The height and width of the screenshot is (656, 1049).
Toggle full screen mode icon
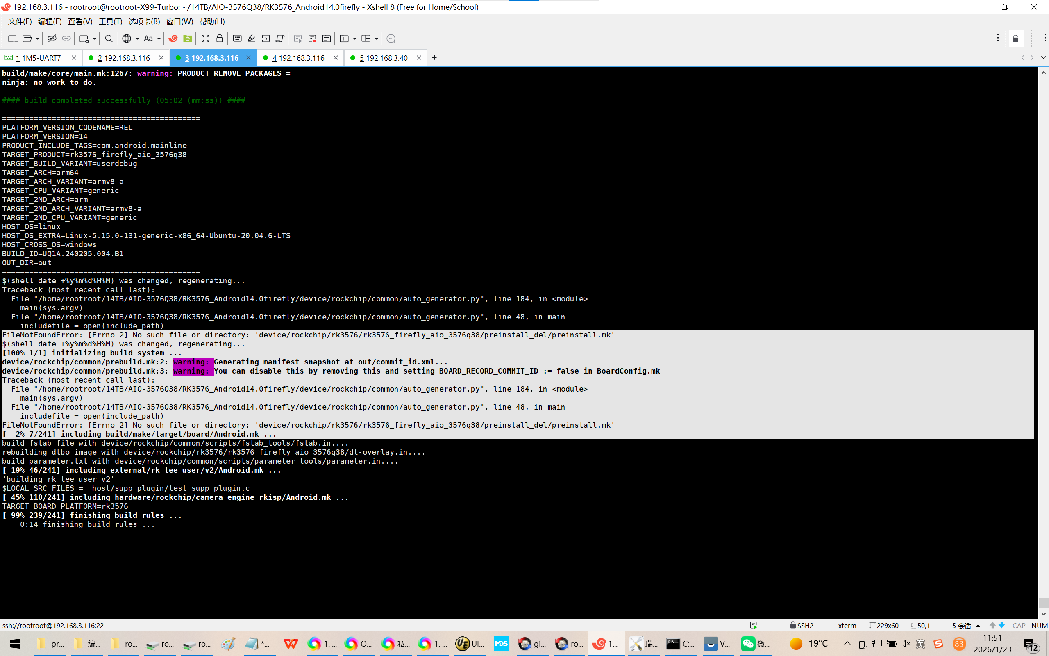(205, 39)
